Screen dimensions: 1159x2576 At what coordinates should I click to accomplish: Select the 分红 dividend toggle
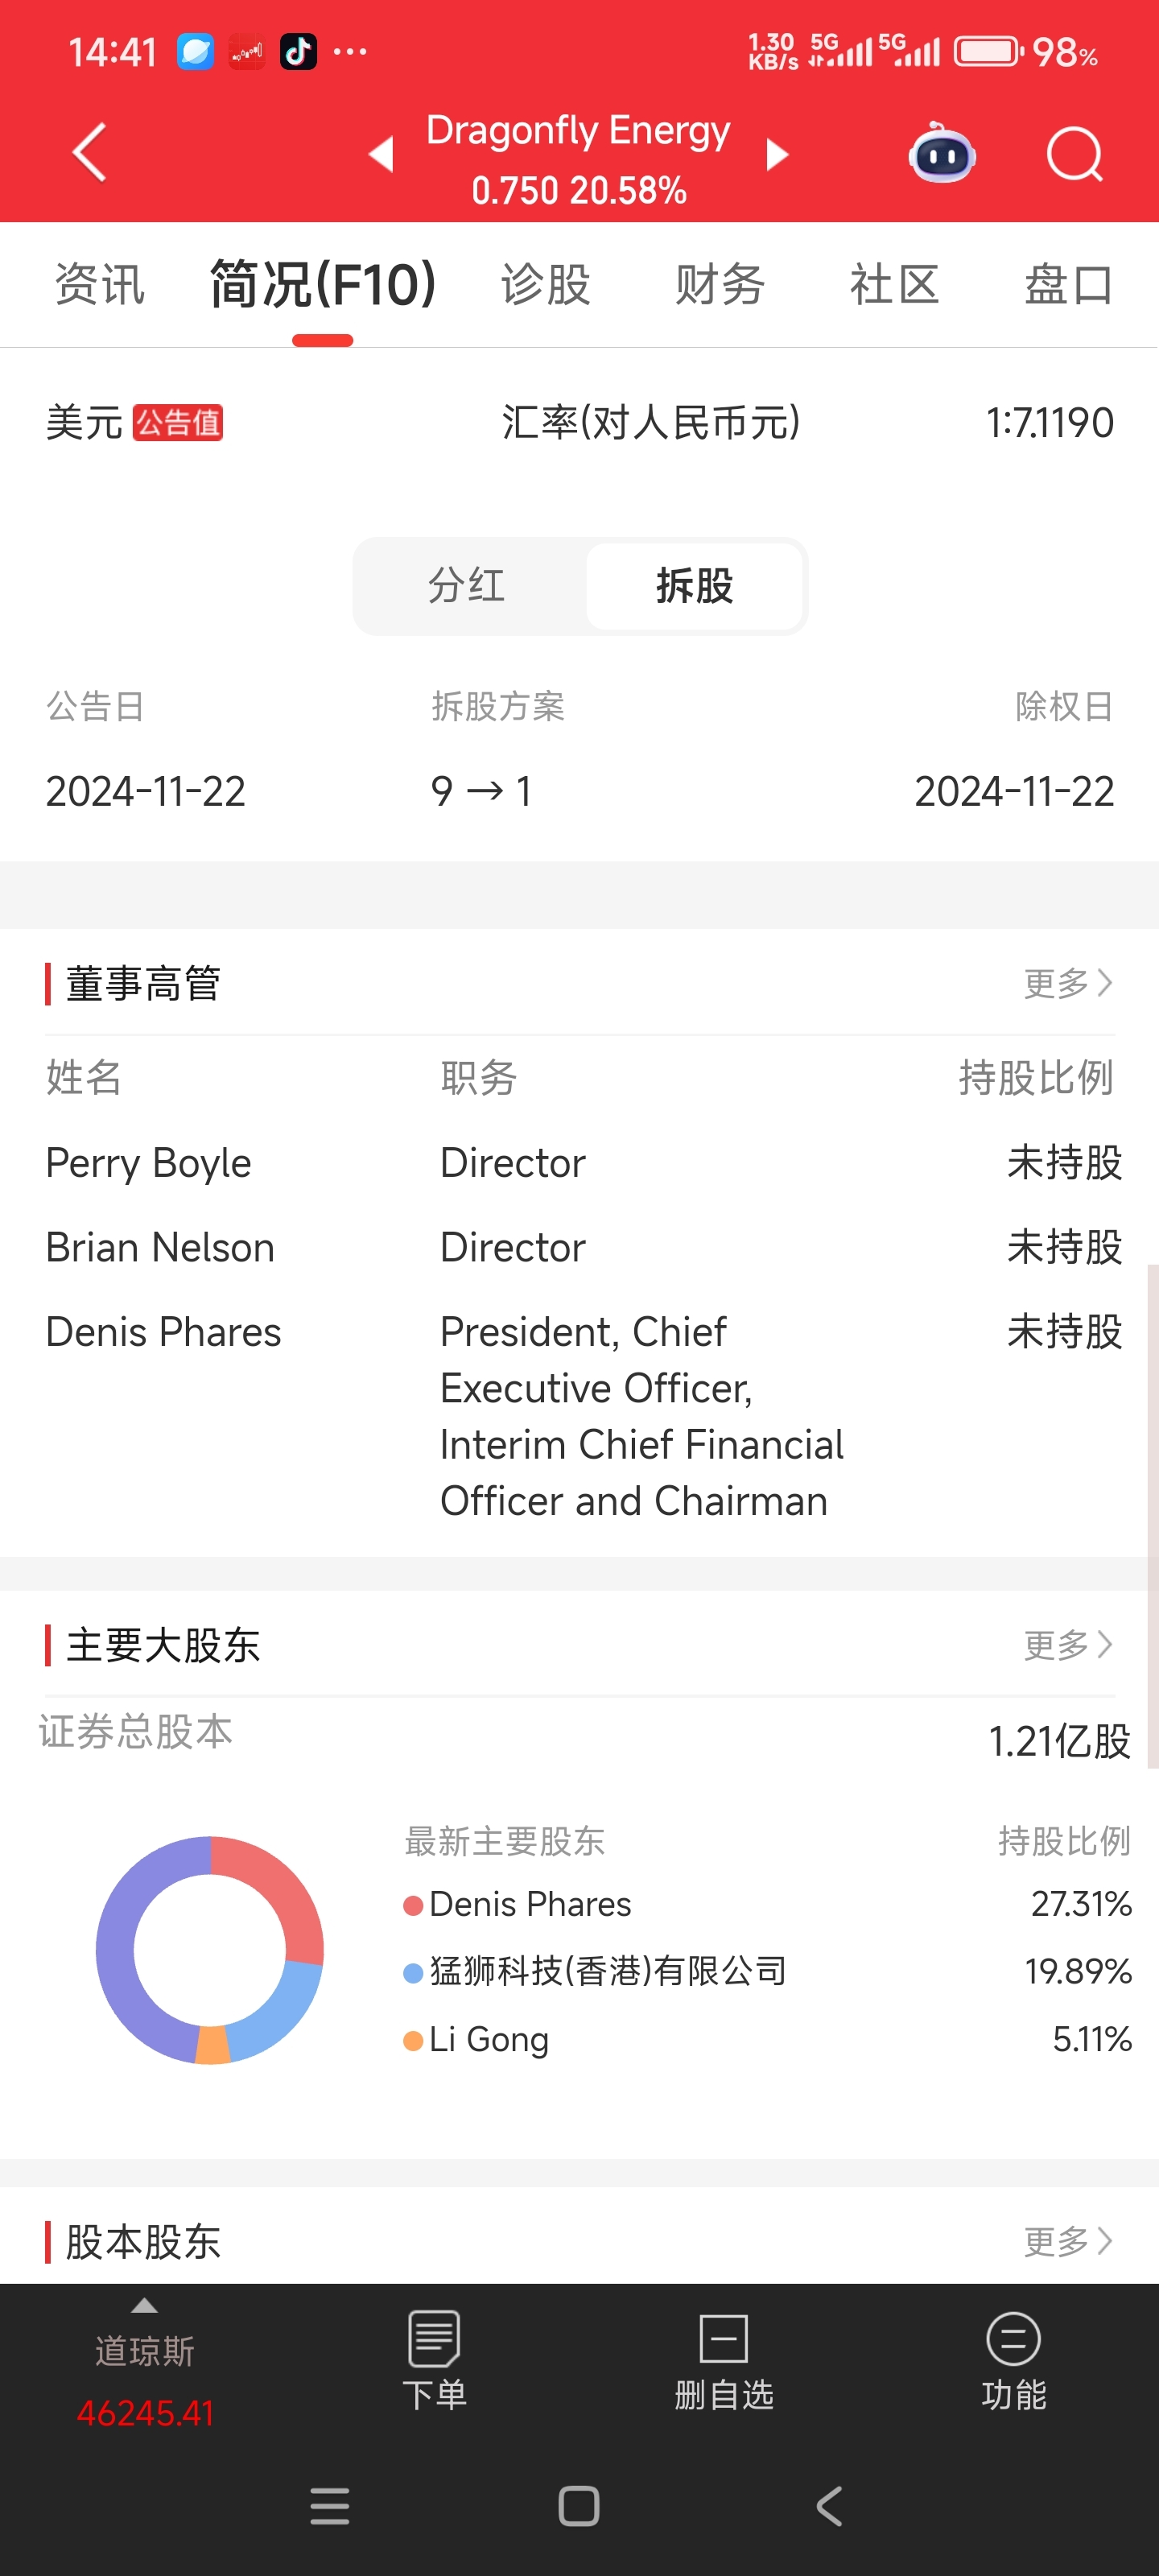pyautogui.click(x=467, y=586)
